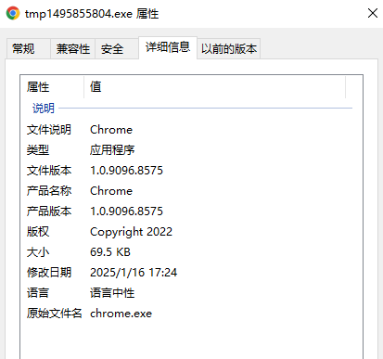This screenshot has width=383, height=359.
Task: Select the 语言 property label
Action: [x=38, y=293]
